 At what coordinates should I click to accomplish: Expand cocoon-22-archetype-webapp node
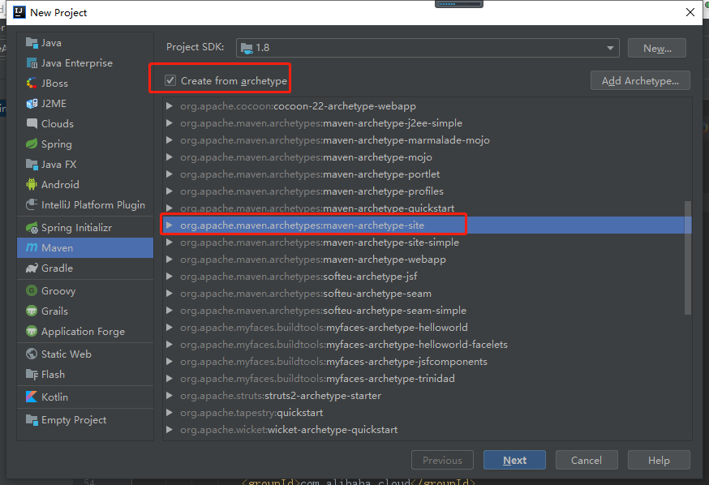(x=170, y=106)
